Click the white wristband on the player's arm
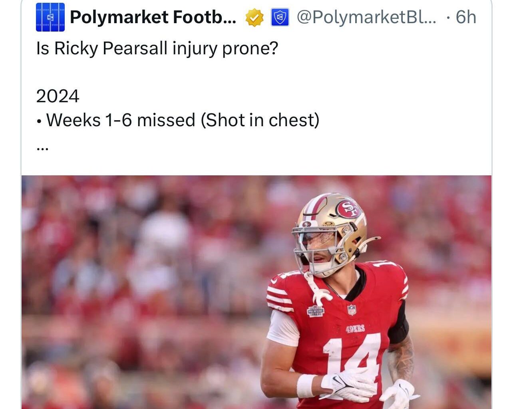513x409 pixels. (307, 386)
